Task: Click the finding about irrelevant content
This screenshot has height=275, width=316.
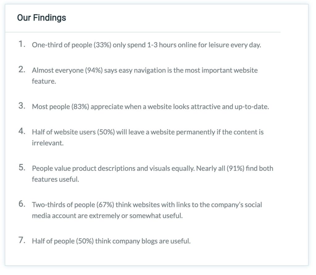Action: click(x=148, y=132)
